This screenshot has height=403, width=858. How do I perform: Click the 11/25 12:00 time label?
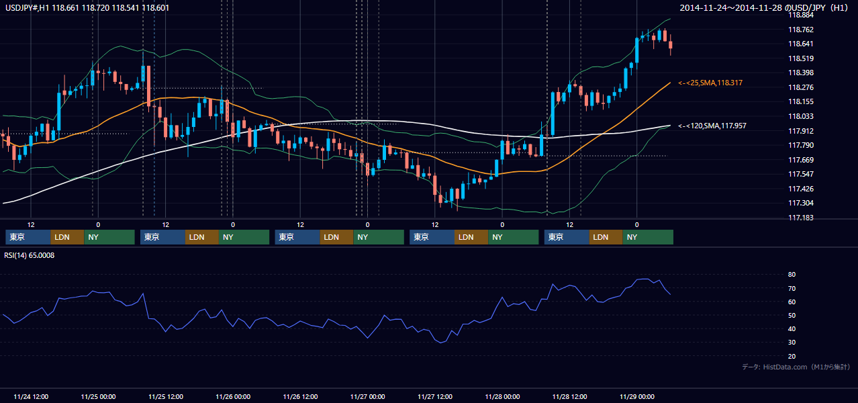(165, 396)
